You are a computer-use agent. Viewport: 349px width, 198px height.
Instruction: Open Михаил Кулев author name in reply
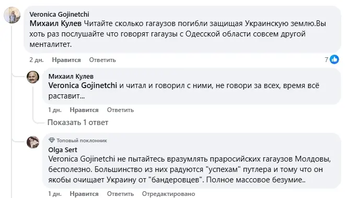[71, 77]
